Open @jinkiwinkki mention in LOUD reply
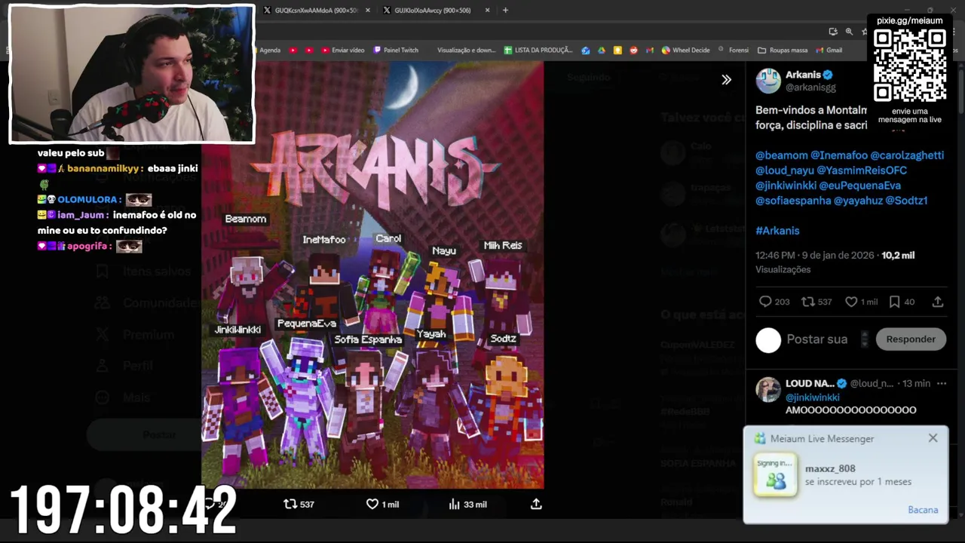Viewport: 965px width, 543px height. click(x=813, y=397)
